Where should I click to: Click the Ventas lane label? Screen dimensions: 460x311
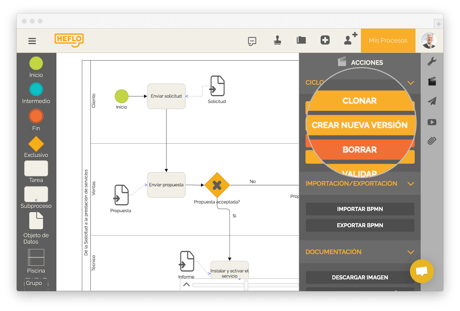(94, 188)
